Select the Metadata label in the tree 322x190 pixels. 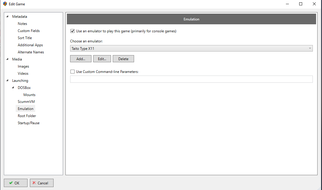point(20,16)
